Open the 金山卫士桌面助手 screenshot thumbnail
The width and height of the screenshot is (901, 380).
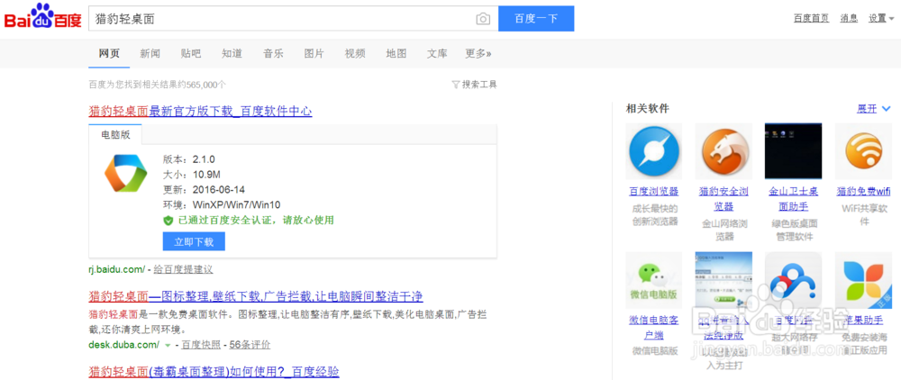tap(793, 151)
